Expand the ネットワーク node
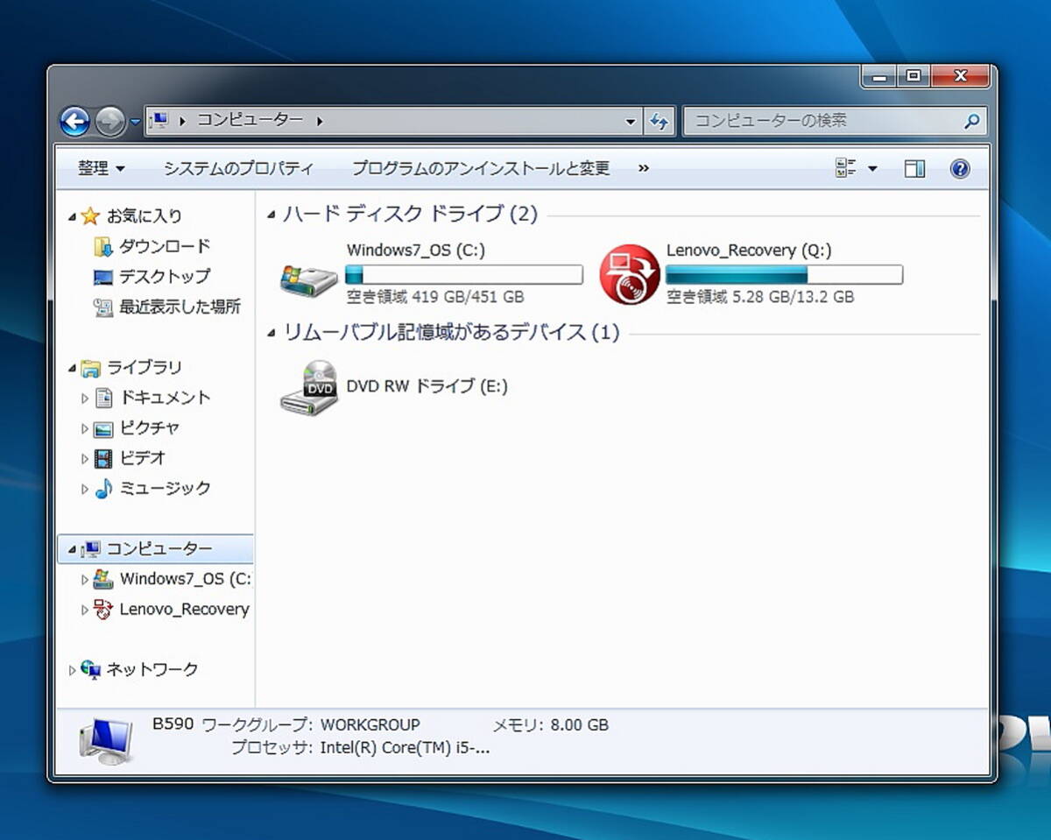This screenshot has height=840, width=1051. 72,671
